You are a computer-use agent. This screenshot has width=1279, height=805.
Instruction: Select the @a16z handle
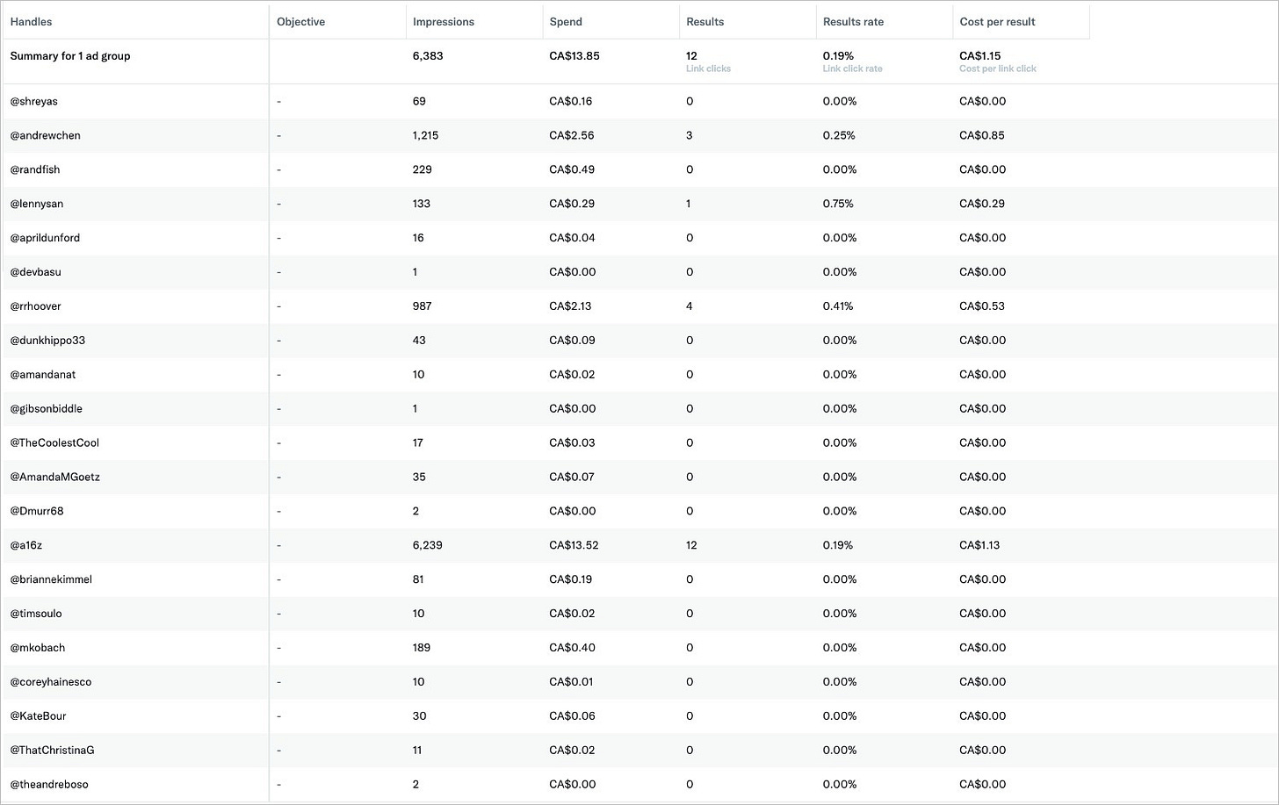(x=26, y=546)
